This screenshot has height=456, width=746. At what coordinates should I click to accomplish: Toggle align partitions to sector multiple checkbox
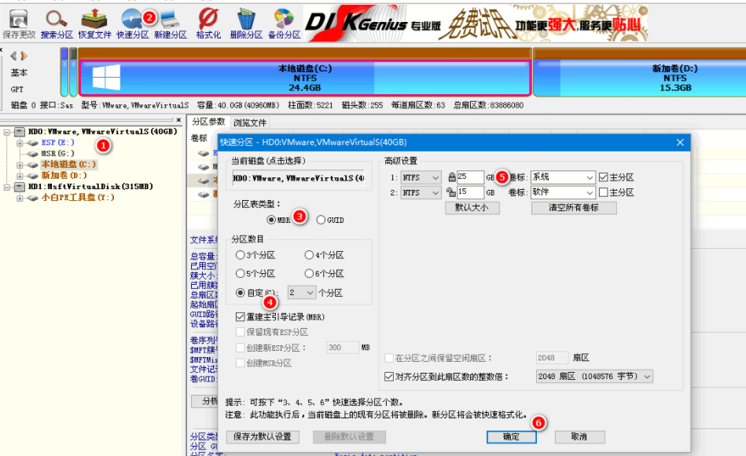point(389,377)
